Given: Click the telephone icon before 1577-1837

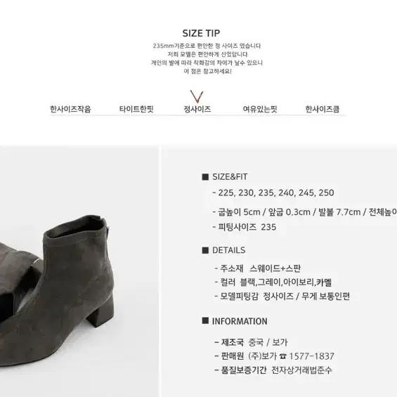Looking at the screenshot, I should coord(282,356).
